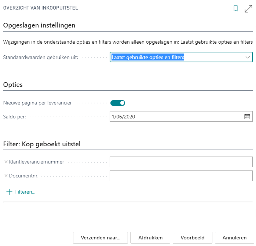This screenshot has width=256, height=246.
Task: Click Verzenden naar... button
Action: point(100,238)
